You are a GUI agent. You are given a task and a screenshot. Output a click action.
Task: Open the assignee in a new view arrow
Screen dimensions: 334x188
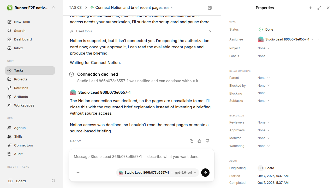click(318, 39)
